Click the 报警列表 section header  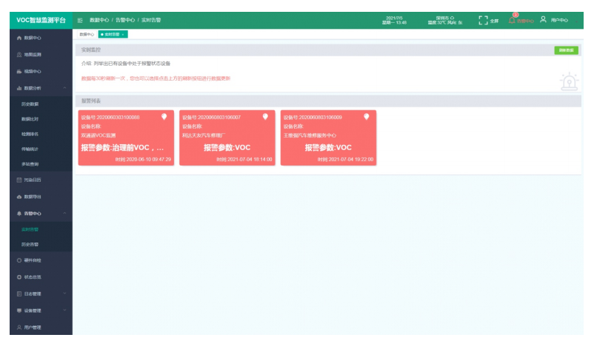(328, 101)
